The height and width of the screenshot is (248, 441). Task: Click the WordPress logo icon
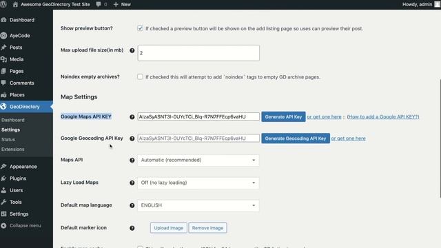pos(3,4)
